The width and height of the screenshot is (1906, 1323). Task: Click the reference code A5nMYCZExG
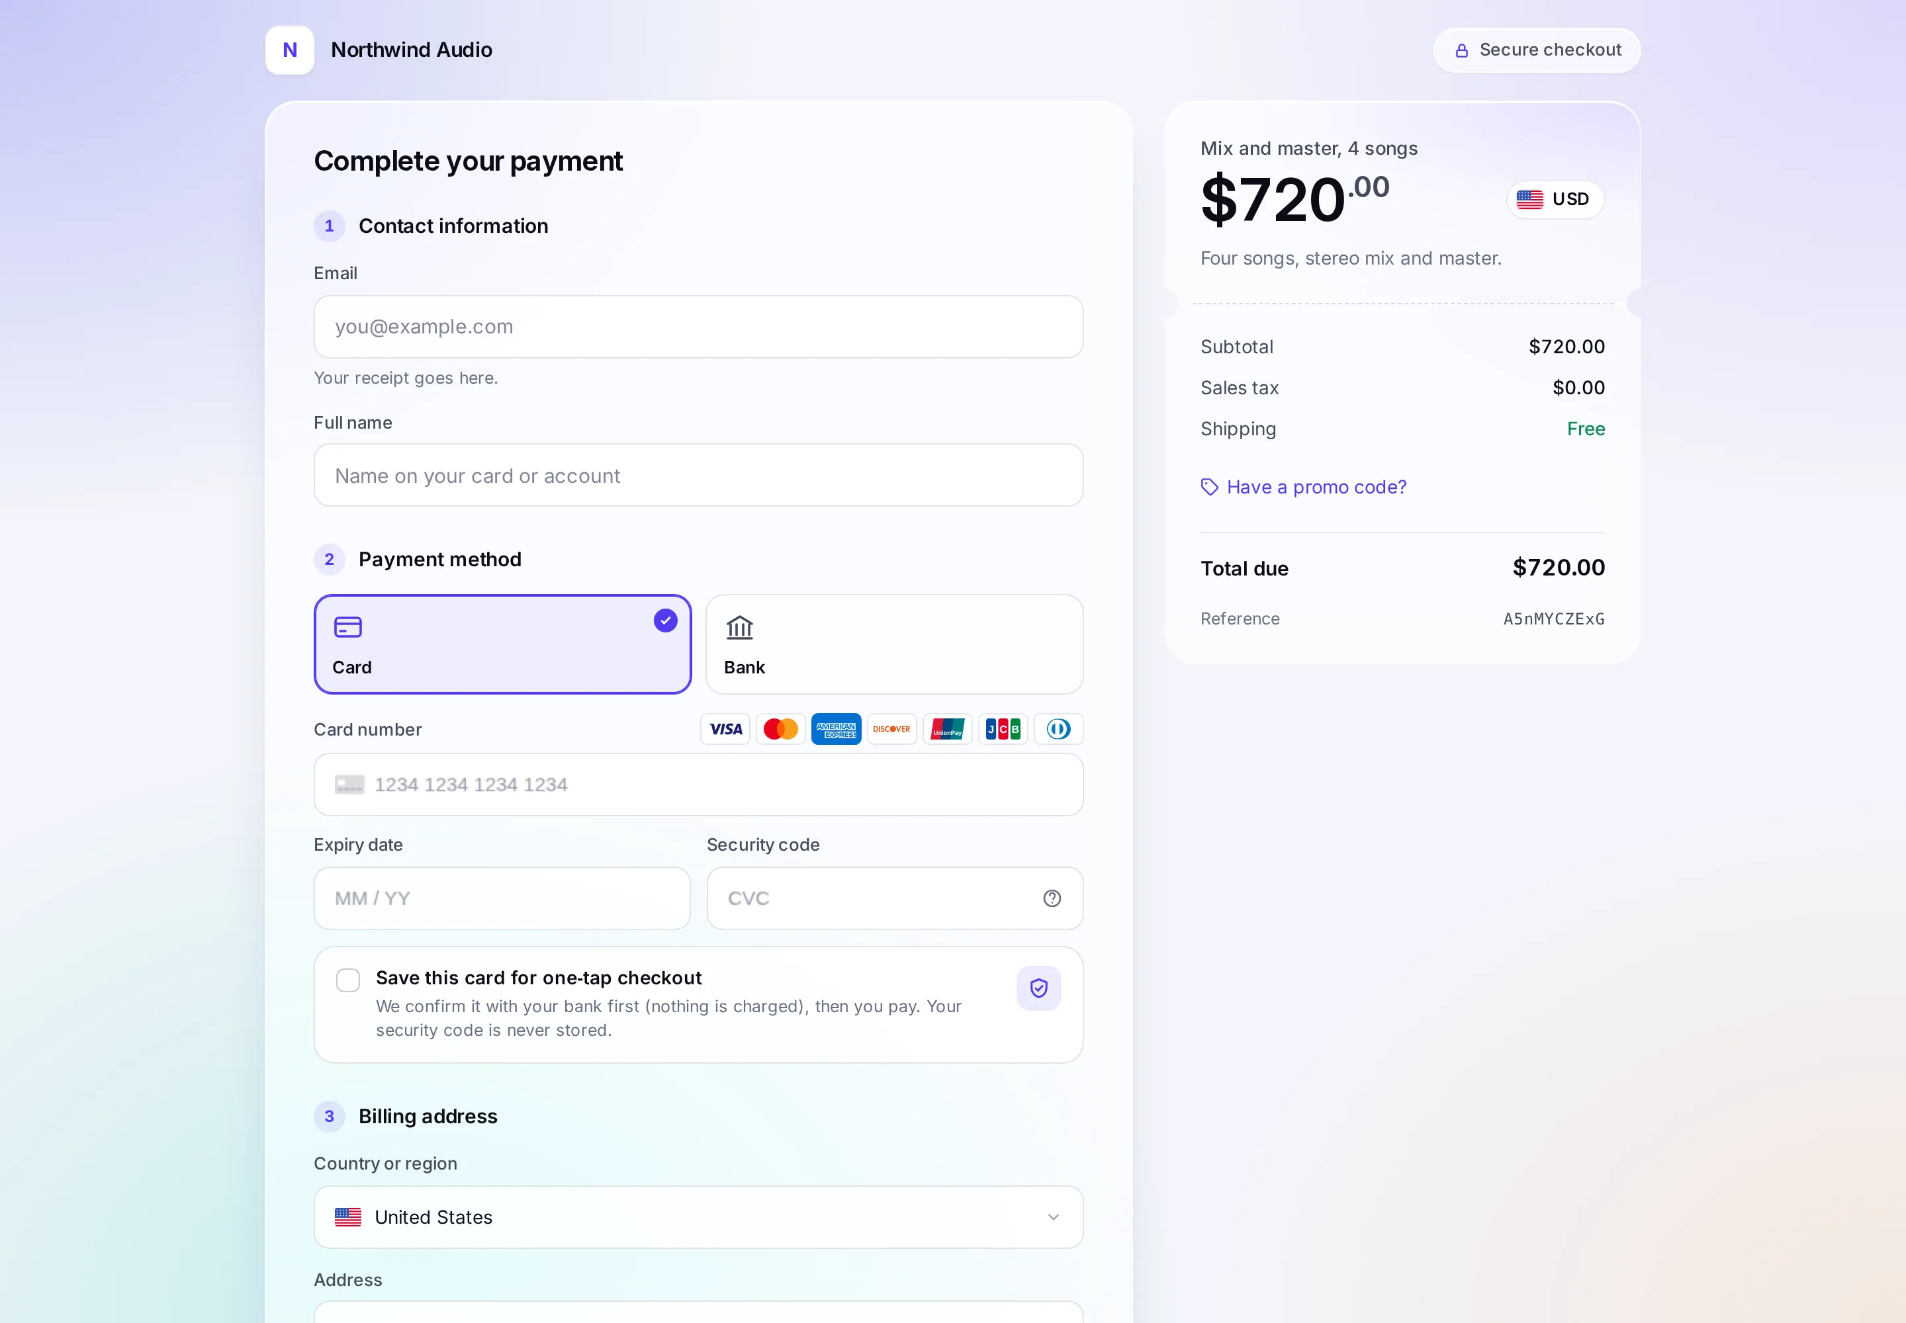[x=1553, y=619]
